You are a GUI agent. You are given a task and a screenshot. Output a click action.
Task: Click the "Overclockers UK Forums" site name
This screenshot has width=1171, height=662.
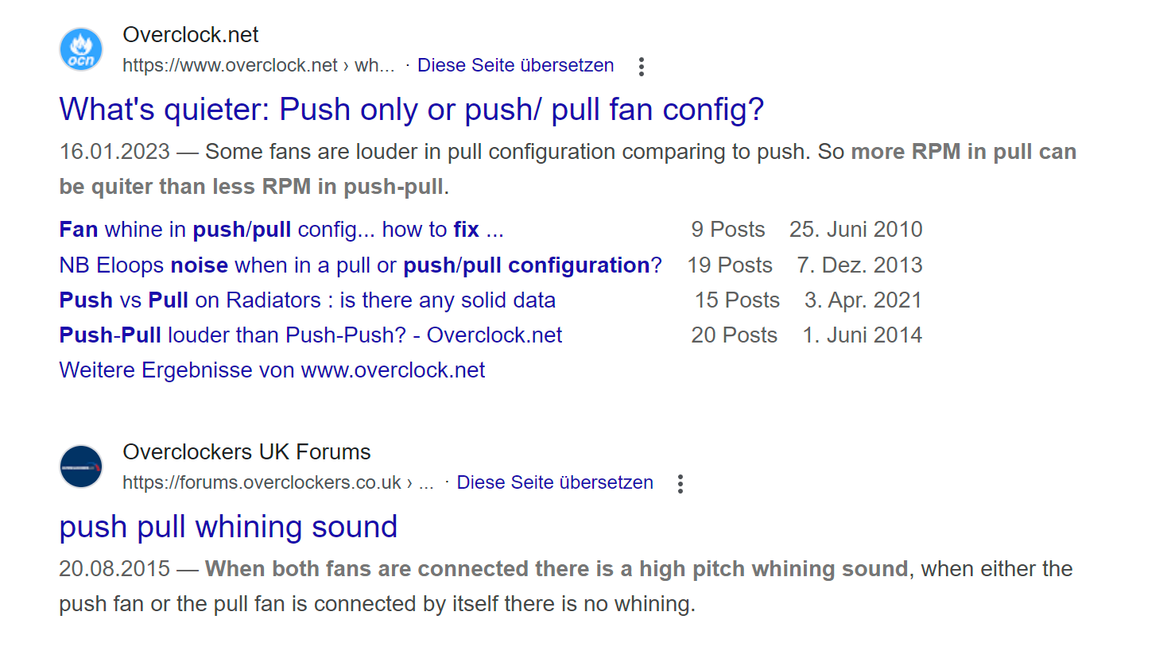click(x=246, y=452)
